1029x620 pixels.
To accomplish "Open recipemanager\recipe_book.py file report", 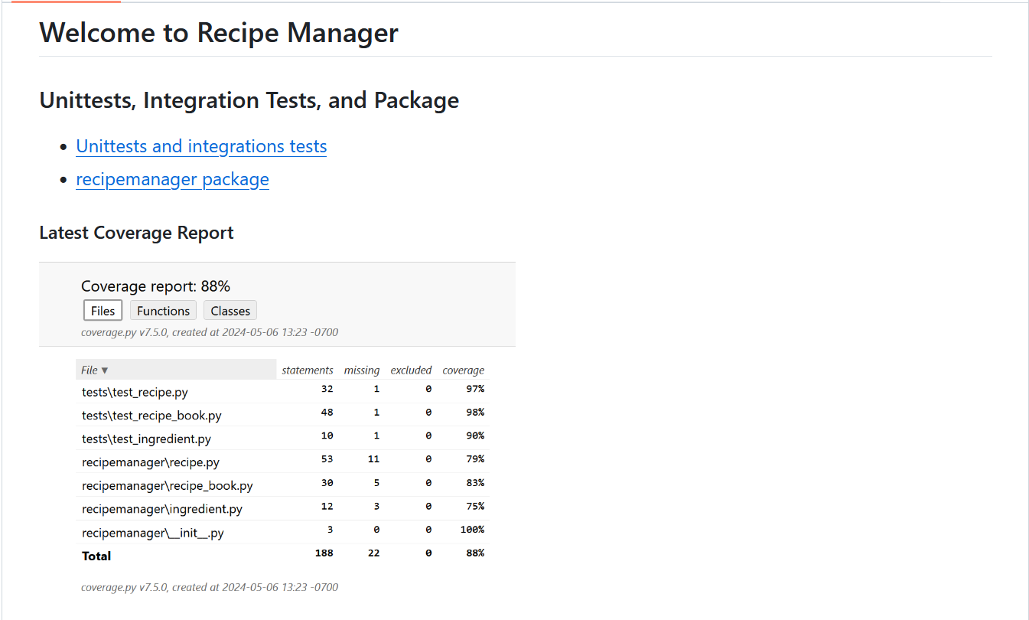I will 167,486.
